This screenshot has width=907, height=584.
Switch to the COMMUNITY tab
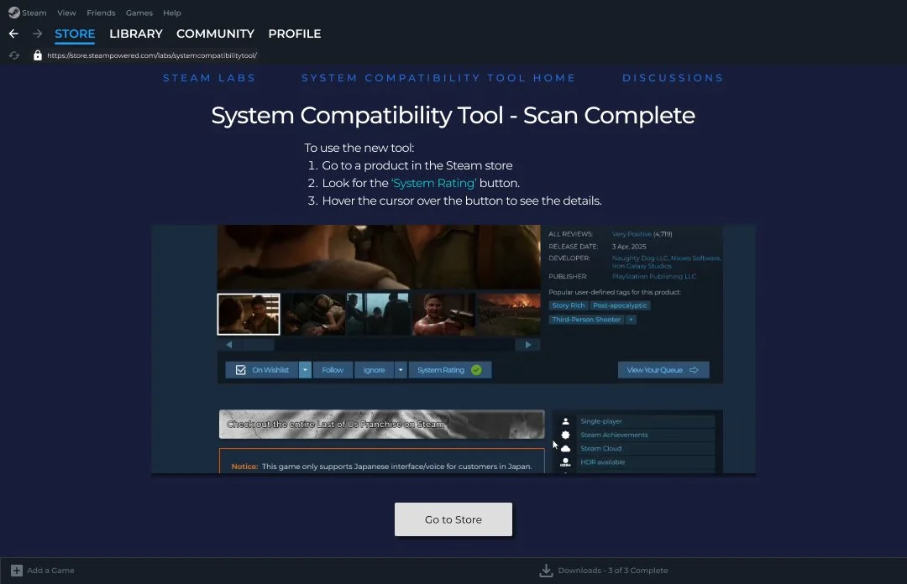[x=215, y=34]
